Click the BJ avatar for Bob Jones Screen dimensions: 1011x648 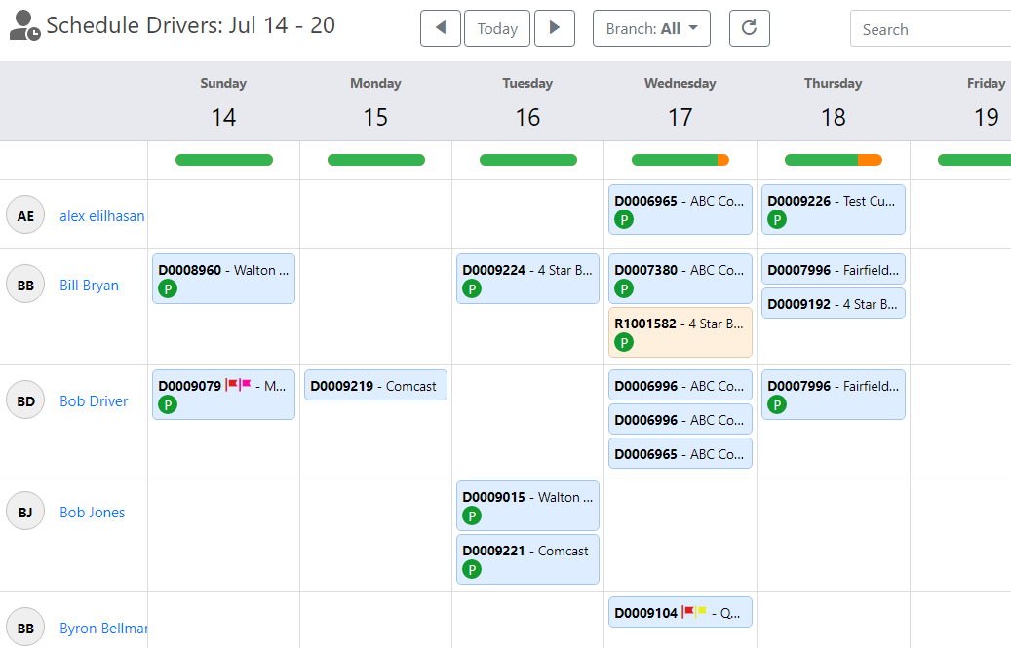pyautogui.click(x=25, y=512)
